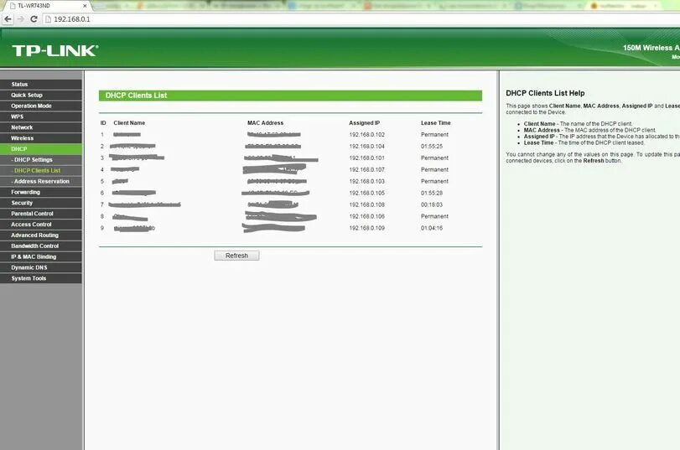
Task: Click assigned IP 192.168.0.104
Action: [x=367, y=147]
